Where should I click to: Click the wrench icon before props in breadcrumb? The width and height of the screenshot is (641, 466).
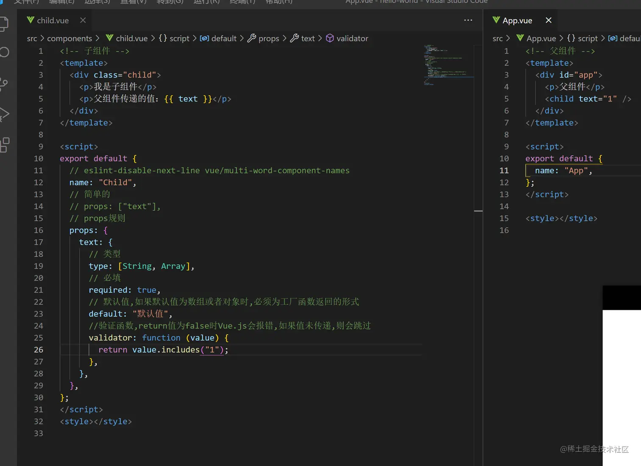click(x=252, y=38)
